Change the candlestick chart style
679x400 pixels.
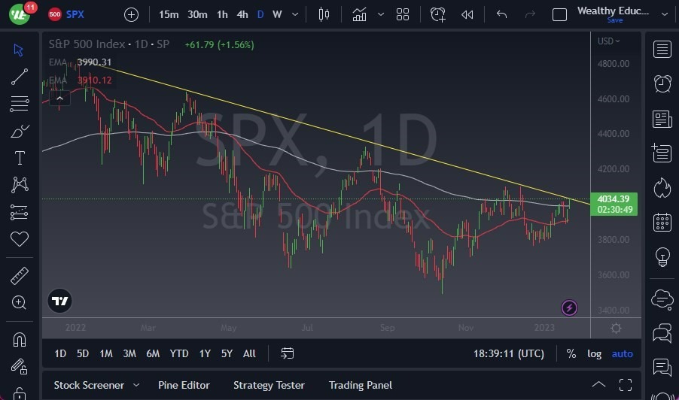324,15
